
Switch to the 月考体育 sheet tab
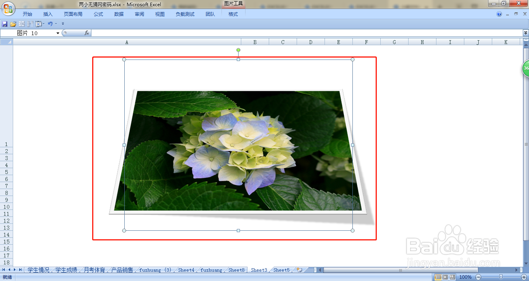tap(94, 270)
